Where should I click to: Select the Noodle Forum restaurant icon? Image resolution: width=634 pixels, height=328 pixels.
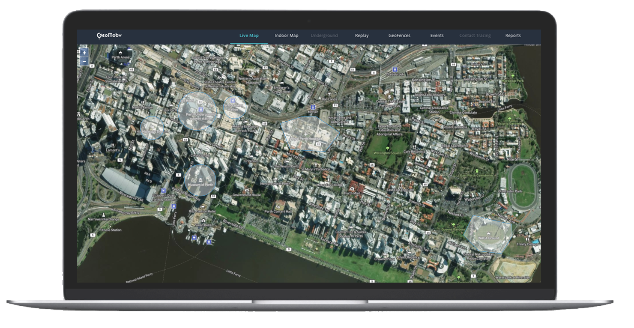pyautogui.click(x=143, y=103)
